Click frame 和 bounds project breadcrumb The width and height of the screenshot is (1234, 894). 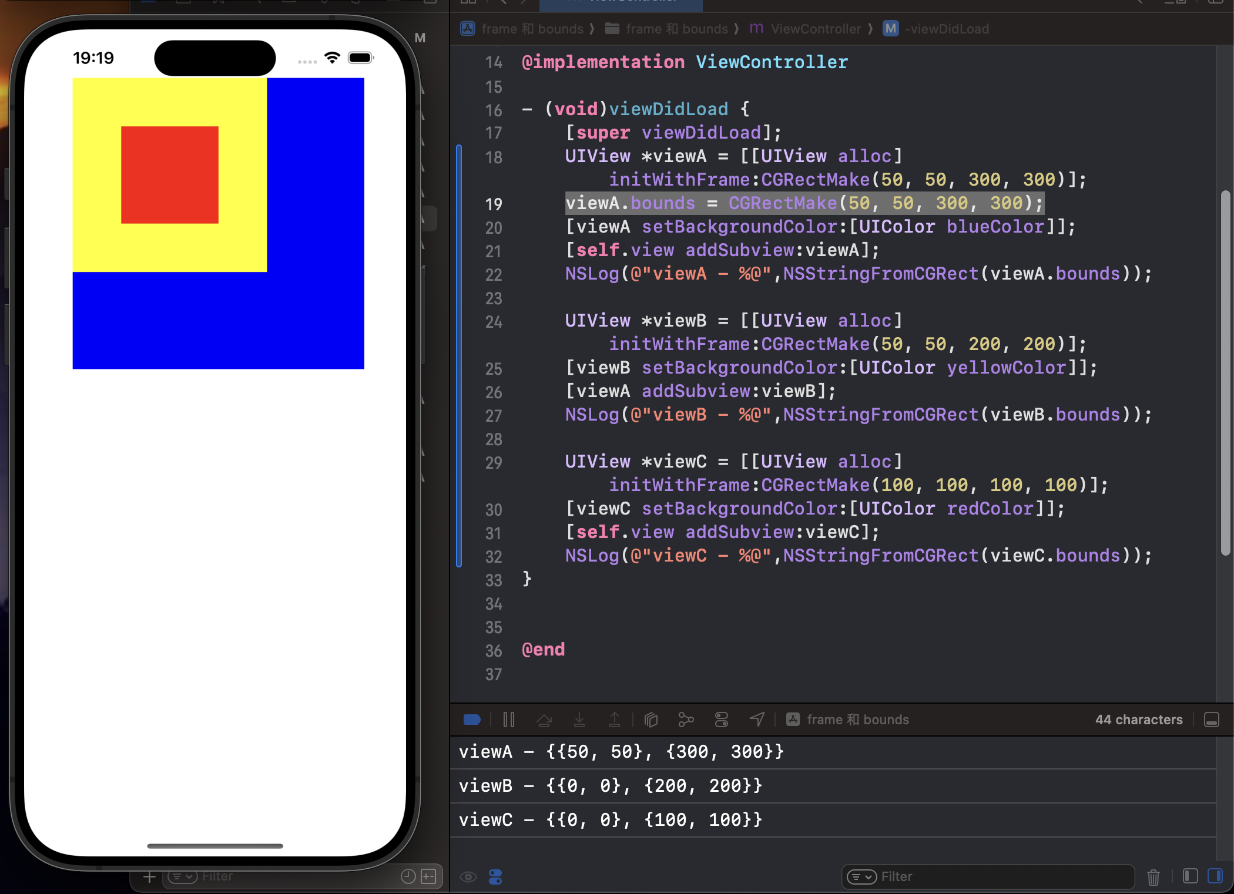tap(522, 29)
